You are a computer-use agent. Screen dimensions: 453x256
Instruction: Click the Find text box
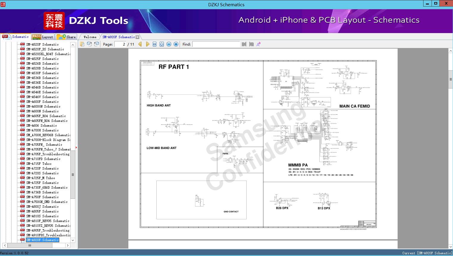click(x=216, y=44)
